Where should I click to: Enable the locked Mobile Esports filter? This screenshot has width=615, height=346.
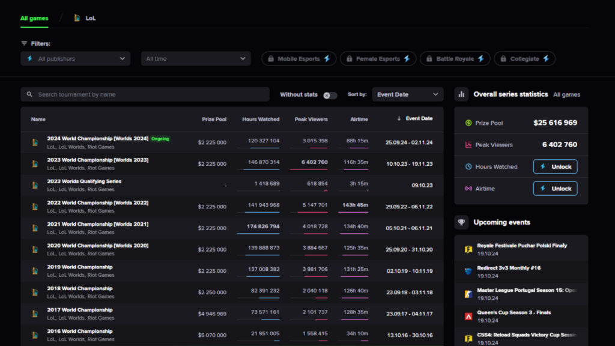click(x=298, y=59)
